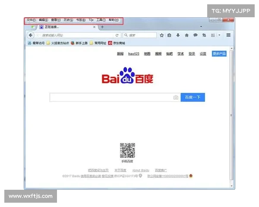Go back with the back arrow button

pyautogui.click(x=30, y=35)
